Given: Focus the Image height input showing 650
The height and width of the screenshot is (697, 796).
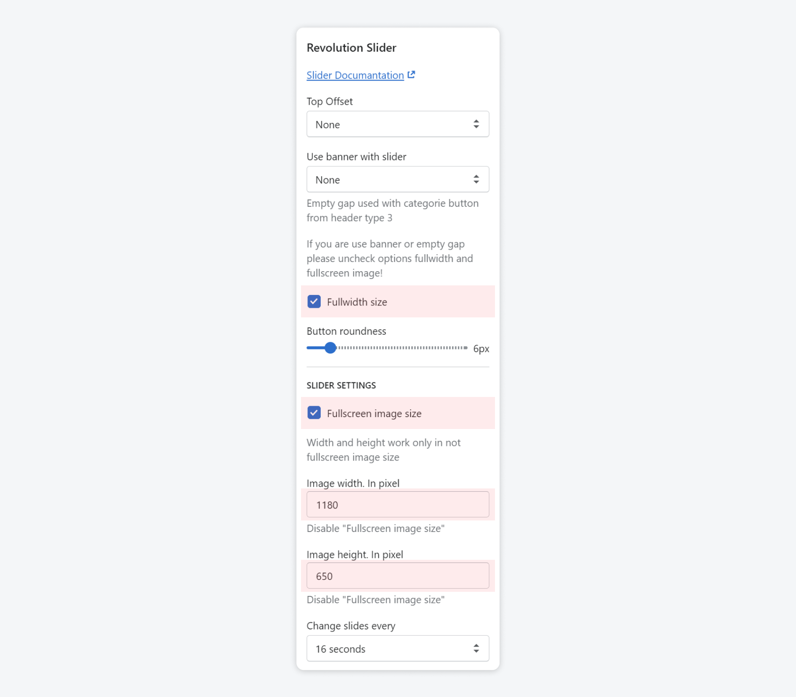Looking at the screenshot, I should tap(397, 576).
